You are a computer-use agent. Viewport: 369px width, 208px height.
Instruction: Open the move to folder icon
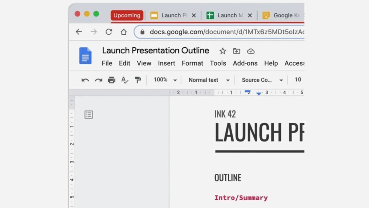(236, 51)
